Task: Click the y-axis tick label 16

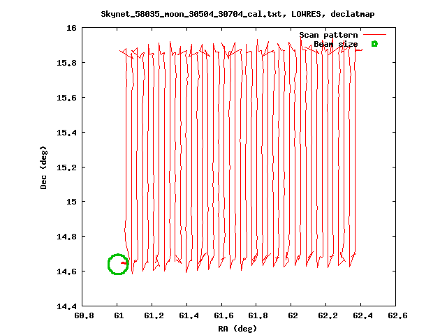Action: pyautogui.click(x=71, y=28)
